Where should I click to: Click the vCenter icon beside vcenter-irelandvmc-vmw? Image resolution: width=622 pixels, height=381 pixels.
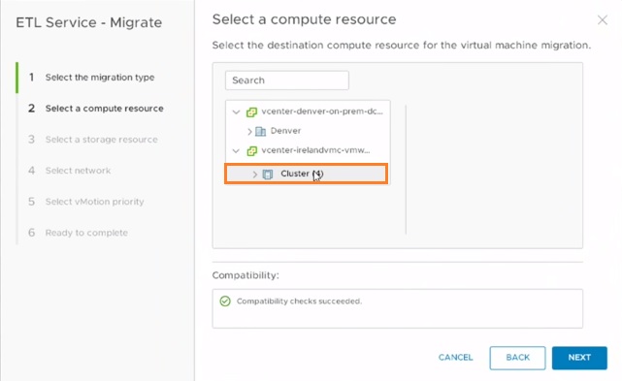tap(251, 151)
